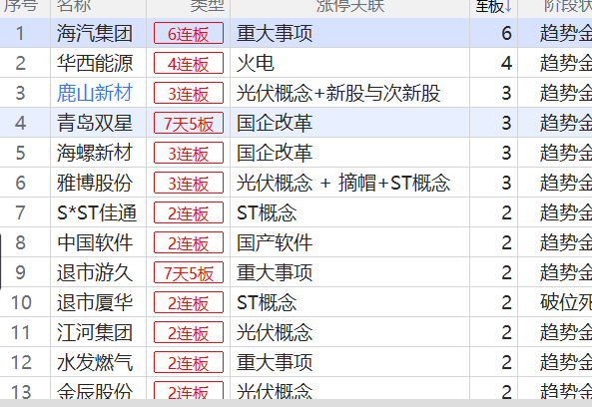Select the 中国软件 stock name
Viewport: 592px width, 407px height.
tap(95, 242)
